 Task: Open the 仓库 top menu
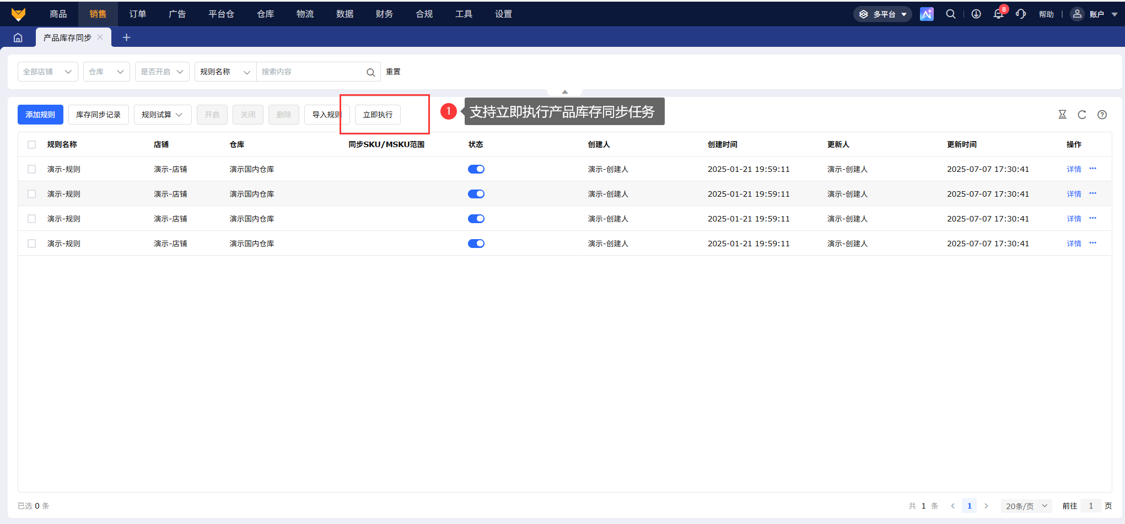pos(265,14)
